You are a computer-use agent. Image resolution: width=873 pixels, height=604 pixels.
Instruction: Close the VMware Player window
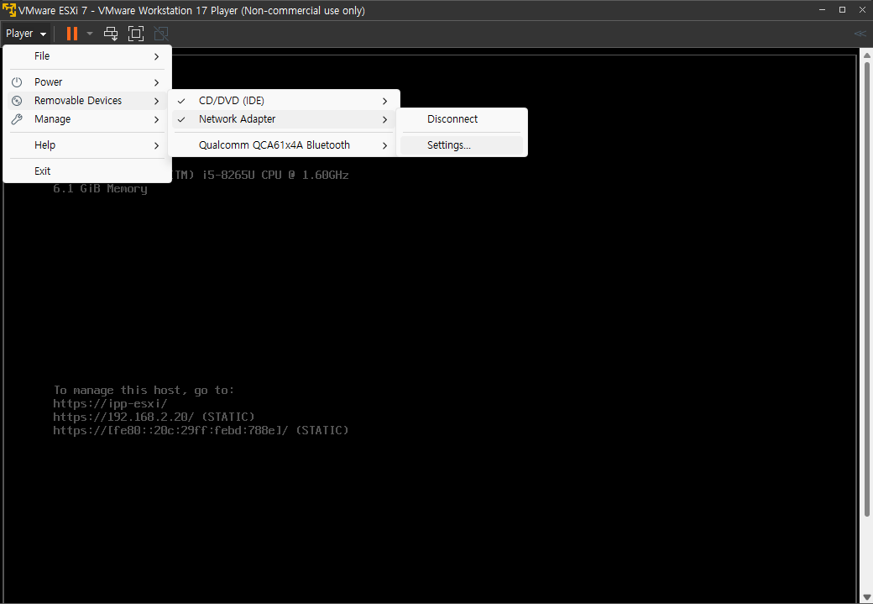(x=862, y=9)
